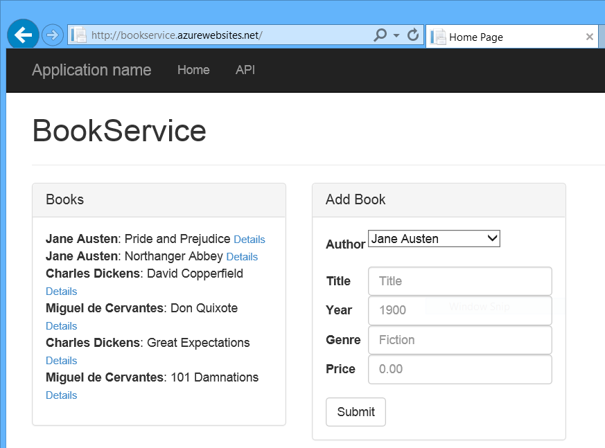Click the back navigation arrow
This screenshot has height=448, width=605.
coord(22,34)
